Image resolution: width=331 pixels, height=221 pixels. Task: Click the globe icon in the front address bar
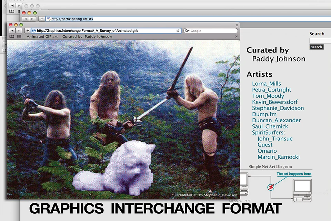[x=34, y=31]
